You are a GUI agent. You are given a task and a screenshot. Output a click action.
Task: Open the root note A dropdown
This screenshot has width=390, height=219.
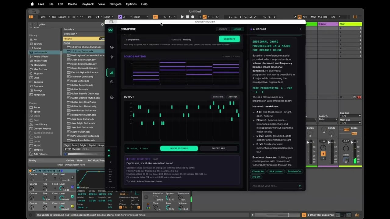(x=127, y=17)
